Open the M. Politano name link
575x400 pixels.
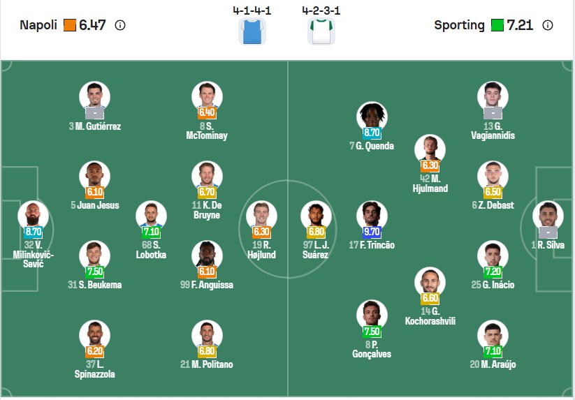pyautogui.click(x=207, y=364)
